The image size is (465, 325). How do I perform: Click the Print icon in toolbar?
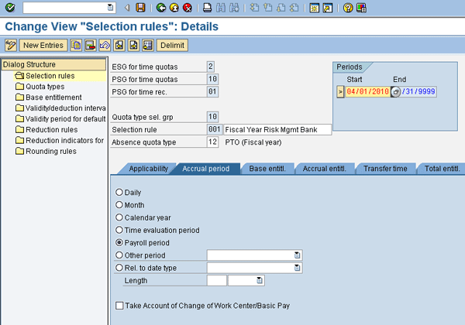pyautogui.click(x=207, y=8)
